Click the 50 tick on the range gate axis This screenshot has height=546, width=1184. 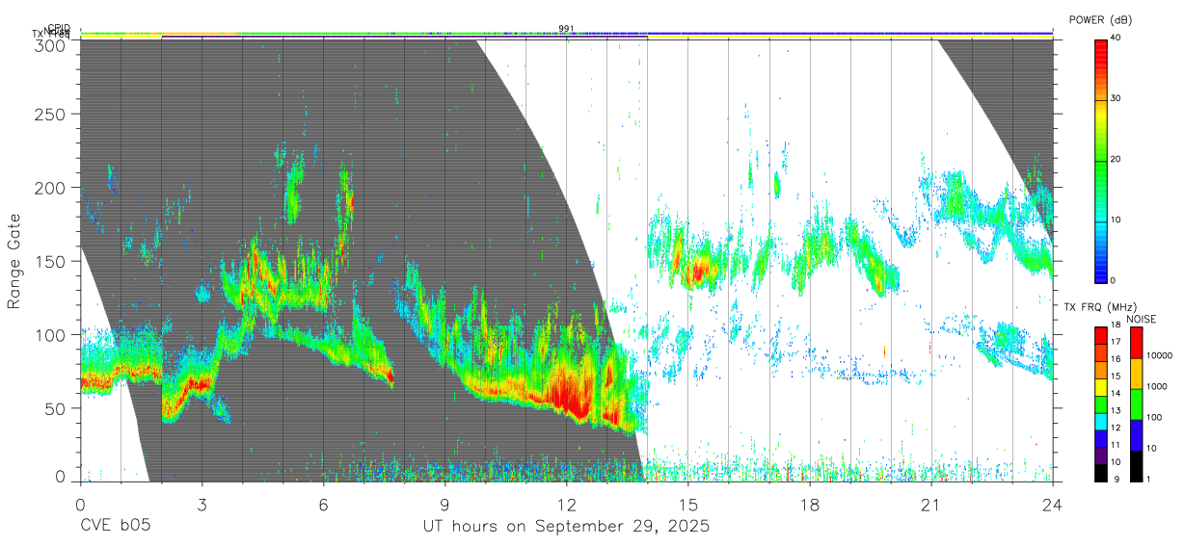click(57, 407)
